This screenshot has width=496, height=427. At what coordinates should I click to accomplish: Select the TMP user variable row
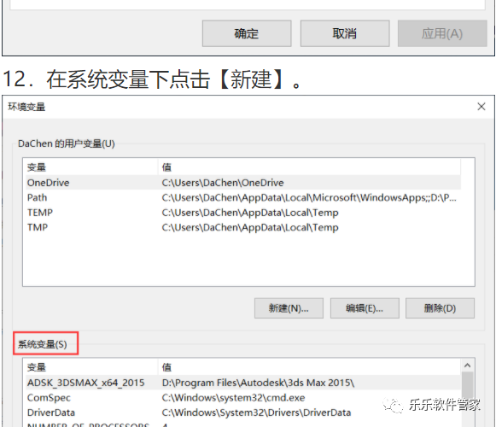[x=243, y=227]
